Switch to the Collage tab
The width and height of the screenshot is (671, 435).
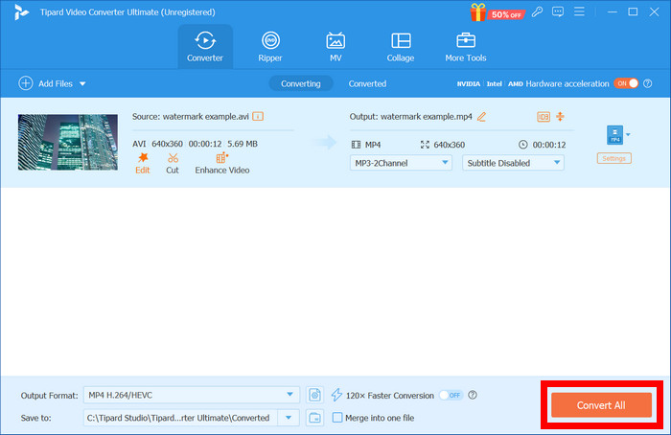[x=401, y=47]
